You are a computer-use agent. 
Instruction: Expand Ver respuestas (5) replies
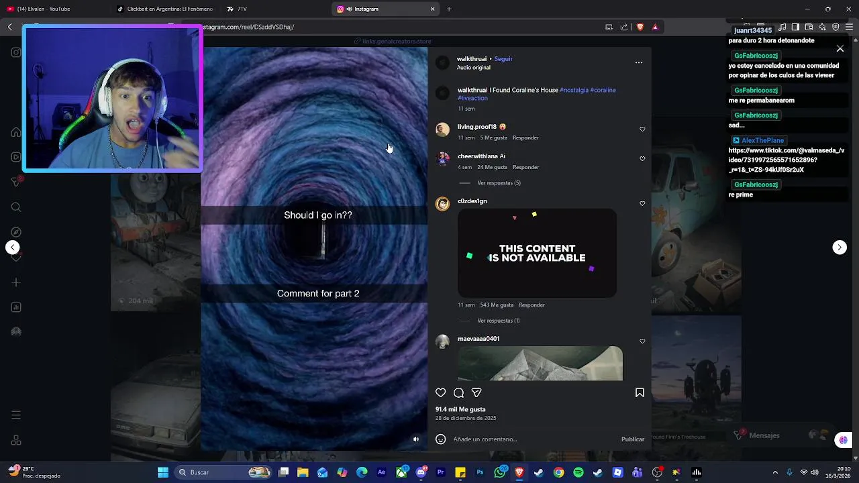[499, 183]
